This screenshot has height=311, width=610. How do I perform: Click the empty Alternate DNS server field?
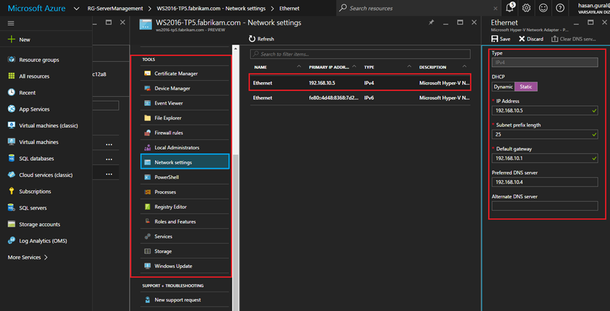coord(545,206)
